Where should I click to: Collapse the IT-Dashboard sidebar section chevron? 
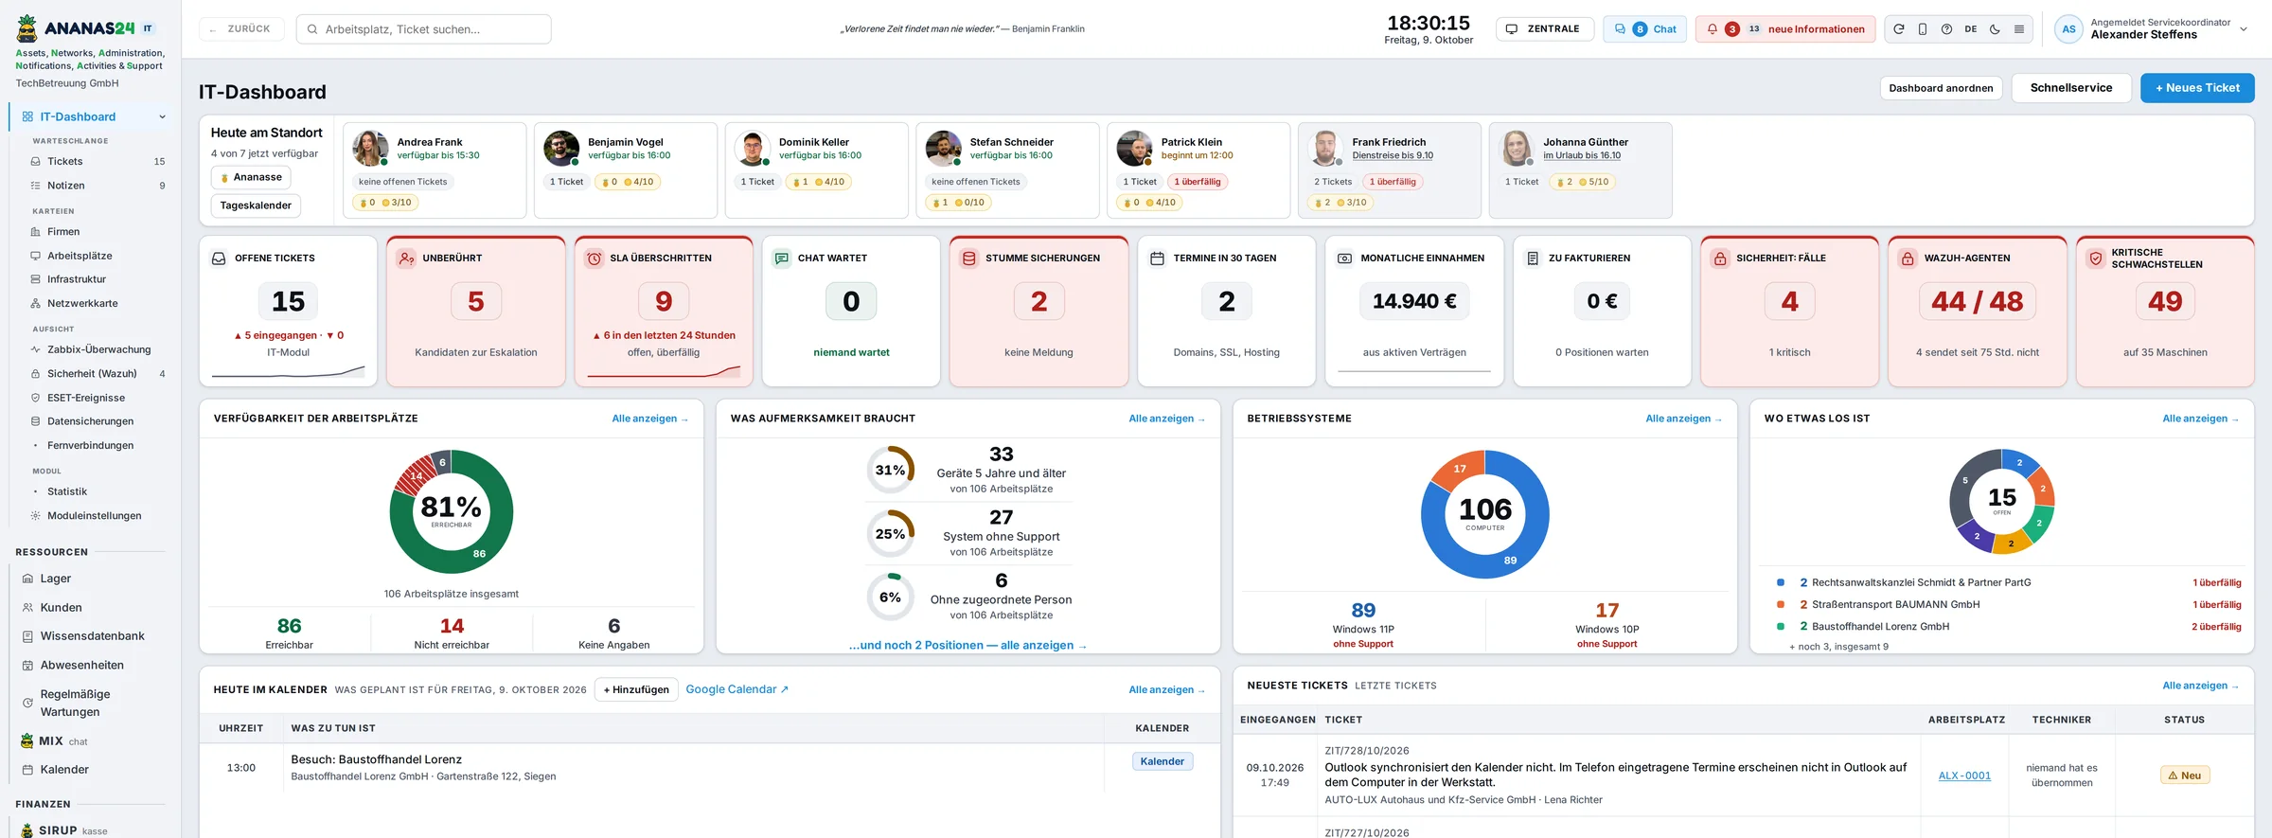pyautogui.click(x=162, y=117)
